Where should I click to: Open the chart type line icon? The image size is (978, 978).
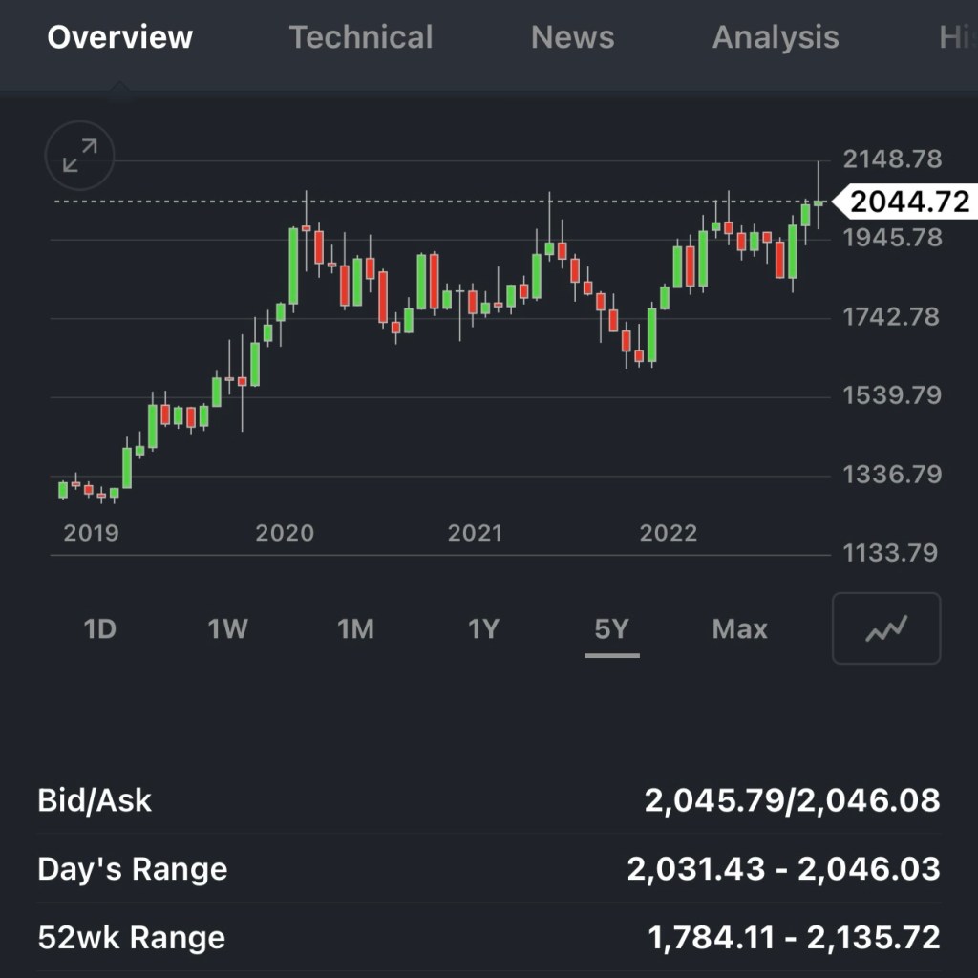tap(886, 628)
